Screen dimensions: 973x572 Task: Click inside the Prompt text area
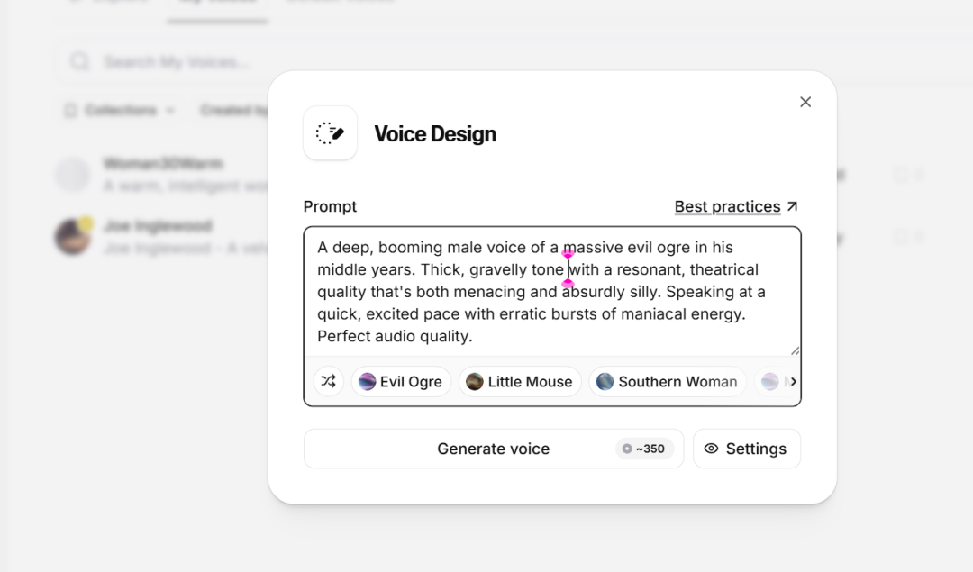click(551, 292)
